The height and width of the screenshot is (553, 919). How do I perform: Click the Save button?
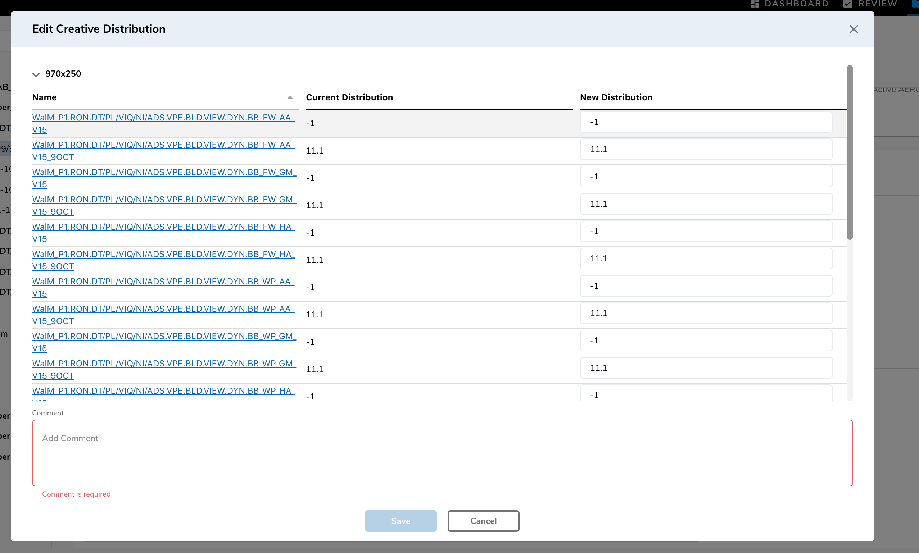(400, 521)
